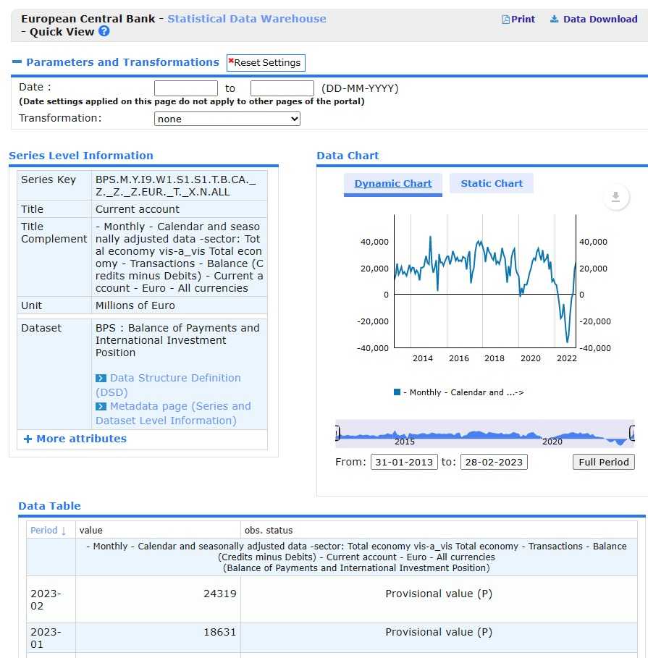Open the Transformation dropdown

tap(227, 119)
